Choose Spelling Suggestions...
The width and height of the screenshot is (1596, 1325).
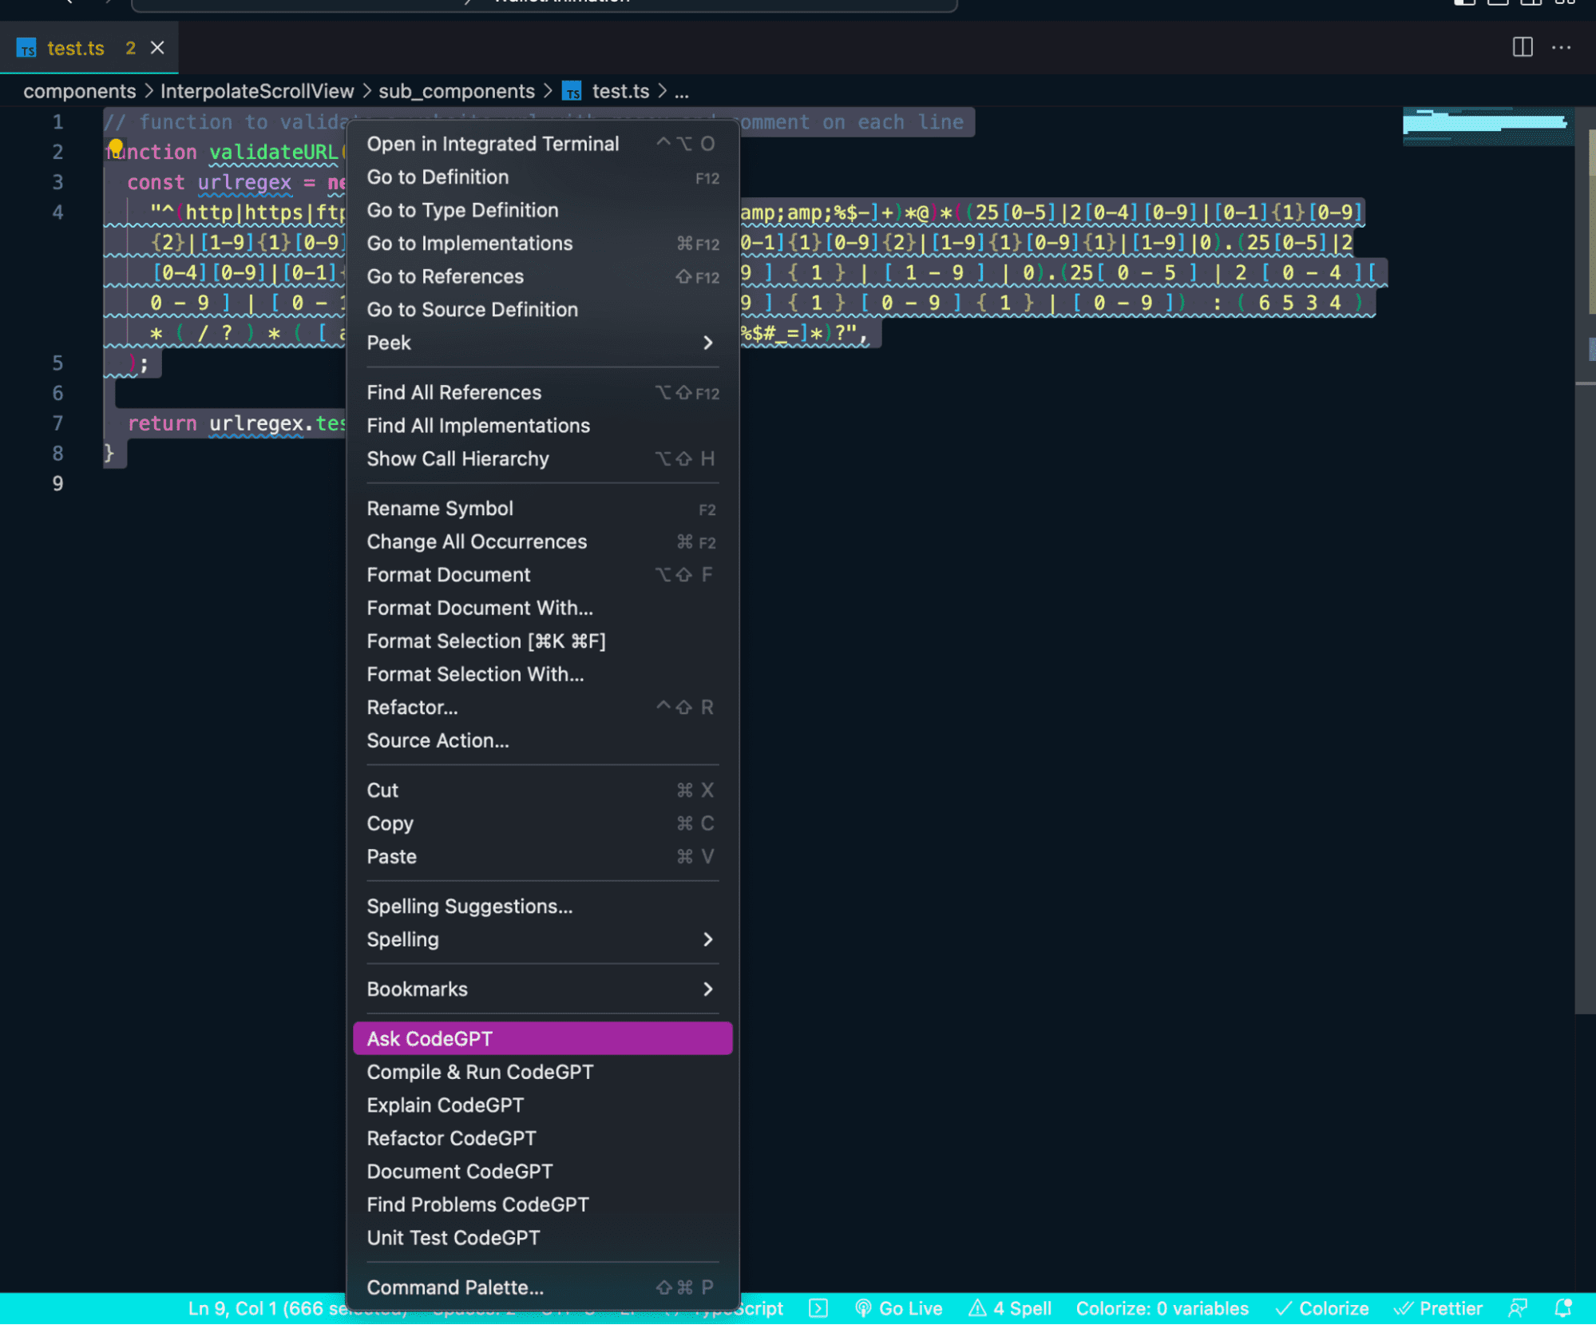coord(542,906)
